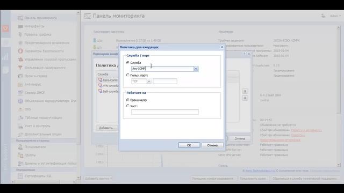Click the icon left of Admin menu
Screen dimensions: 344x193
(323, 16)
